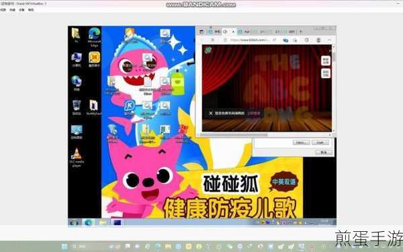The width and height of the screenshot is (403, 252).
Task: Select the Computer desktop icon
Action: point(77,60)
